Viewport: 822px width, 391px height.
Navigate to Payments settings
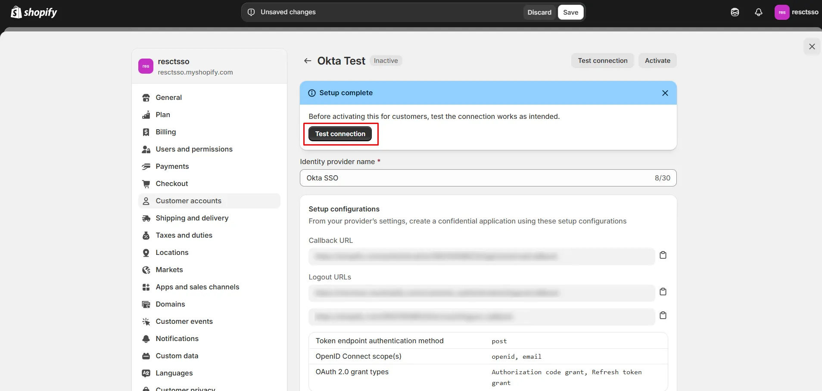[209, 167]
